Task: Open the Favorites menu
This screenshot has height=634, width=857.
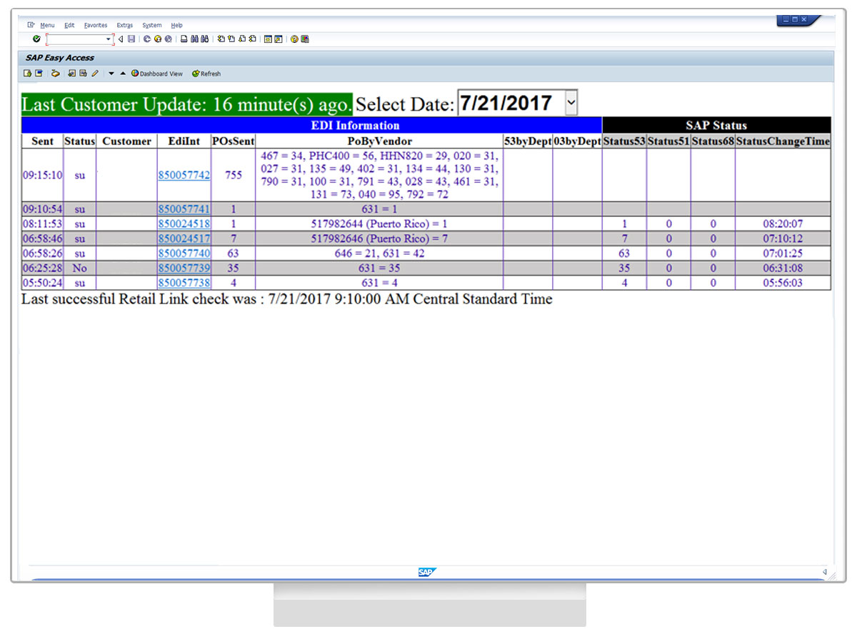Action: point(95,25)
